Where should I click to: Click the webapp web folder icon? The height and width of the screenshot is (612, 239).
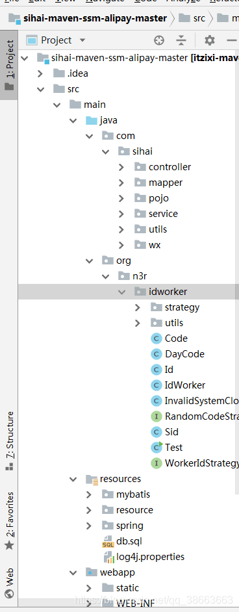[91, 572]
